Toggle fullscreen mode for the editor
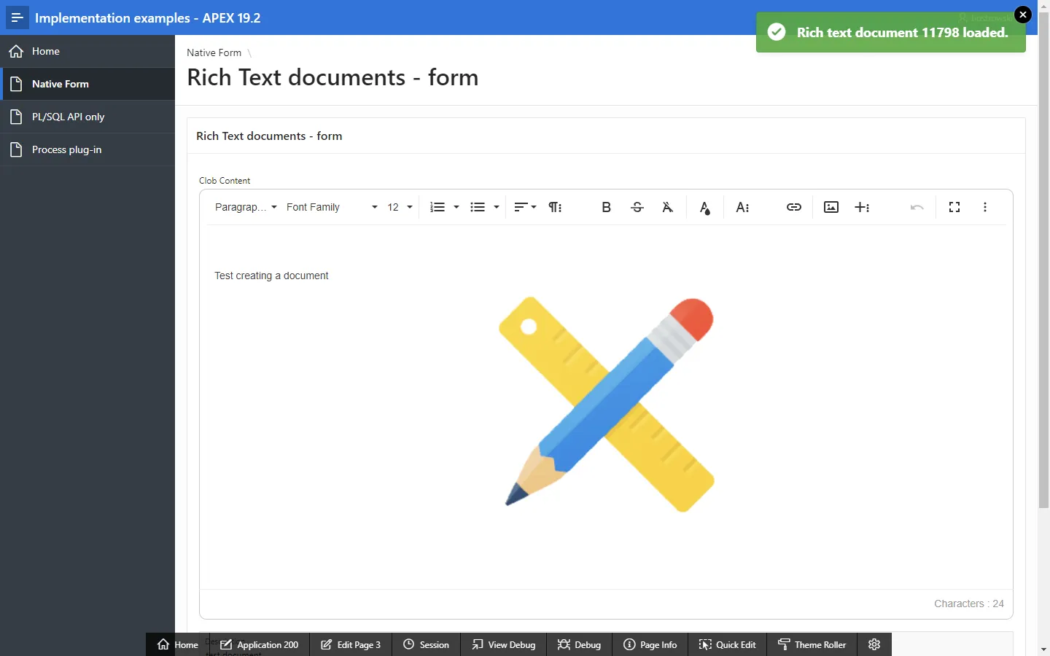Image resolution: width=1050 pixels, height=656 pixels. (x=954, y=207)
